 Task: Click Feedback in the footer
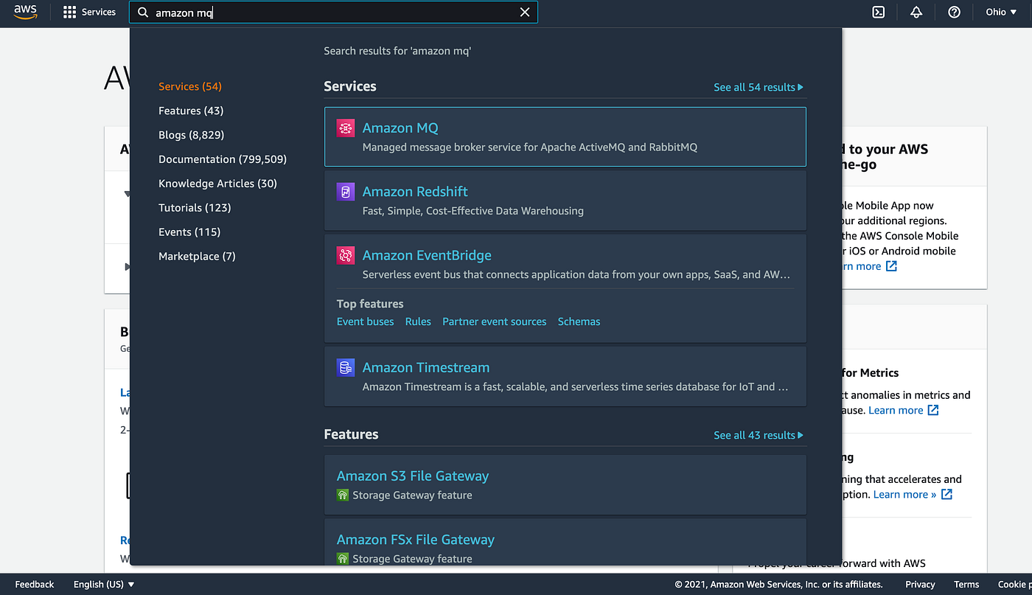(35, 584)
